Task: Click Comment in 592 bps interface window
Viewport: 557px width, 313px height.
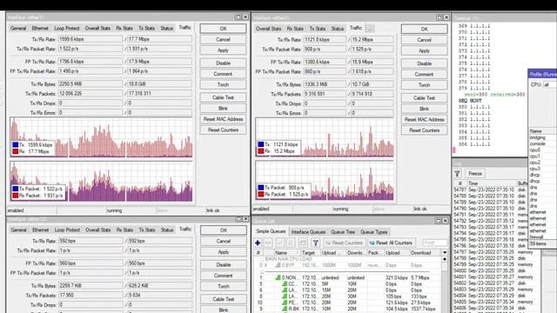Action: tap(223, 276)
